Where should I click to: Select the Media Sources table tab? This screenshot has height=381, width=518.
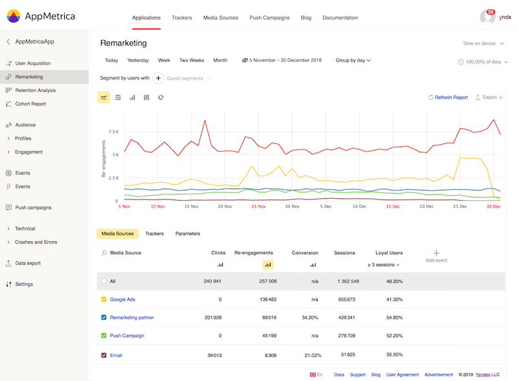tap(118, 233)
